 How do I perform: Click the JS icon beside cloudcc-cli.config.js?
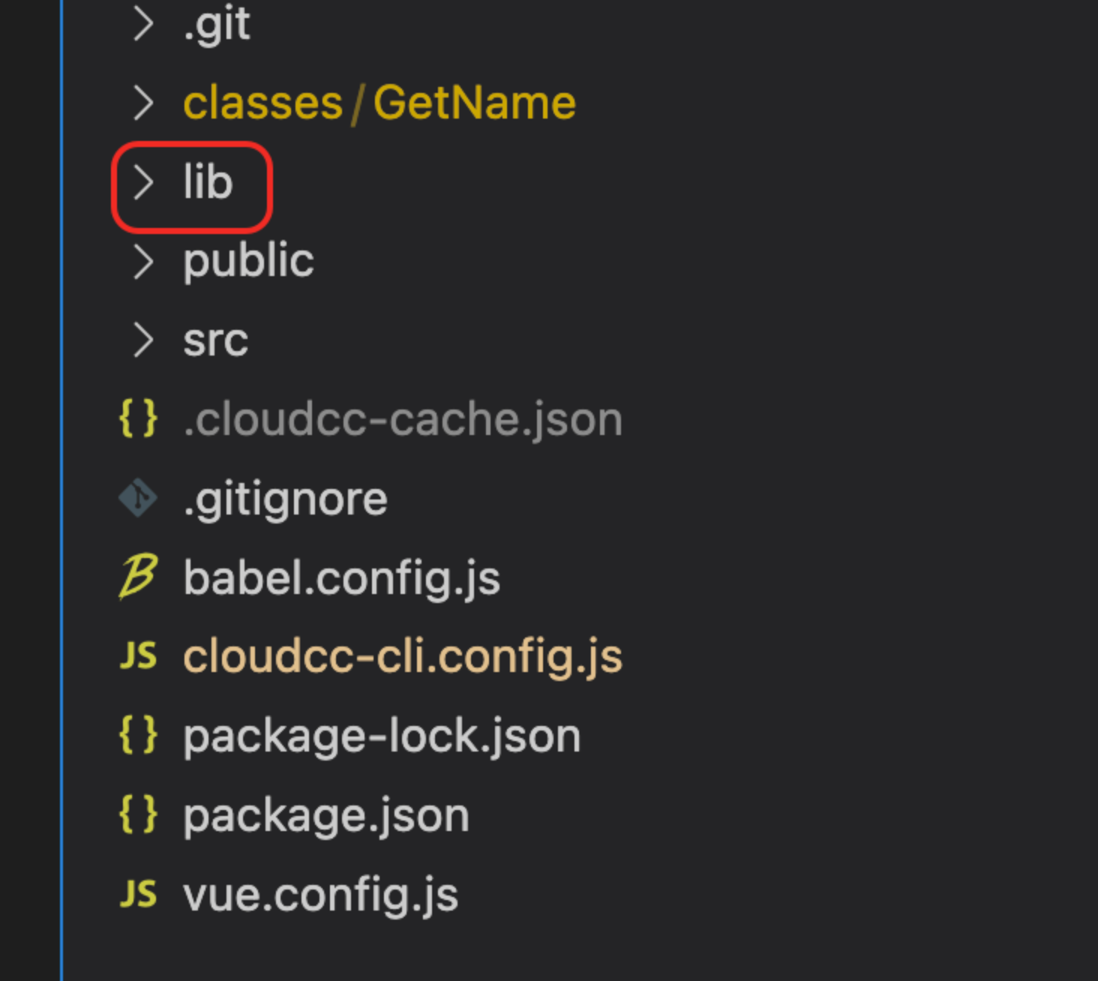(139, 656)
